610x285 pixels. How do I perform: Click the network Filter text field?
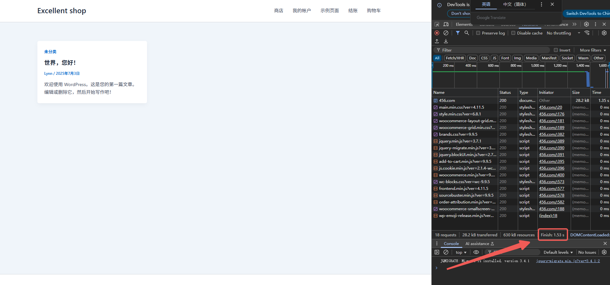493,50
